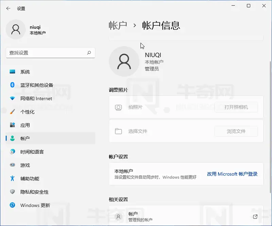This screenshot has height=226, width=272.
Task: Open 辅助功能 settings section
Action: coord(50,178)
